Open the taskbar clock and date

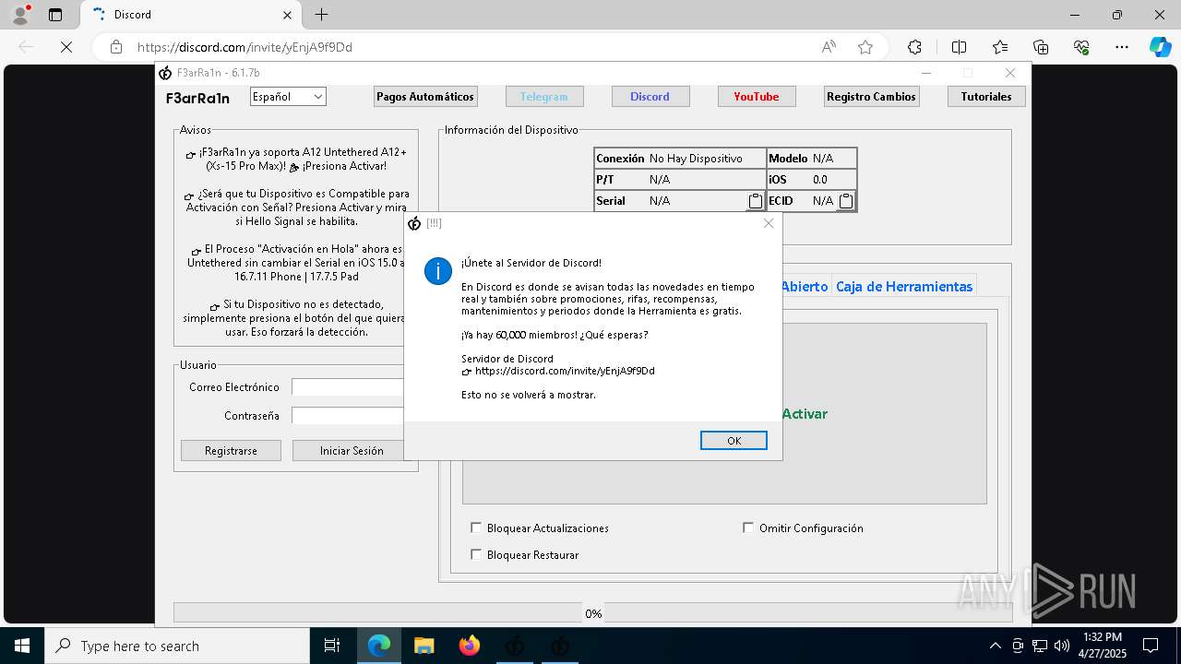pos(1103,646)
